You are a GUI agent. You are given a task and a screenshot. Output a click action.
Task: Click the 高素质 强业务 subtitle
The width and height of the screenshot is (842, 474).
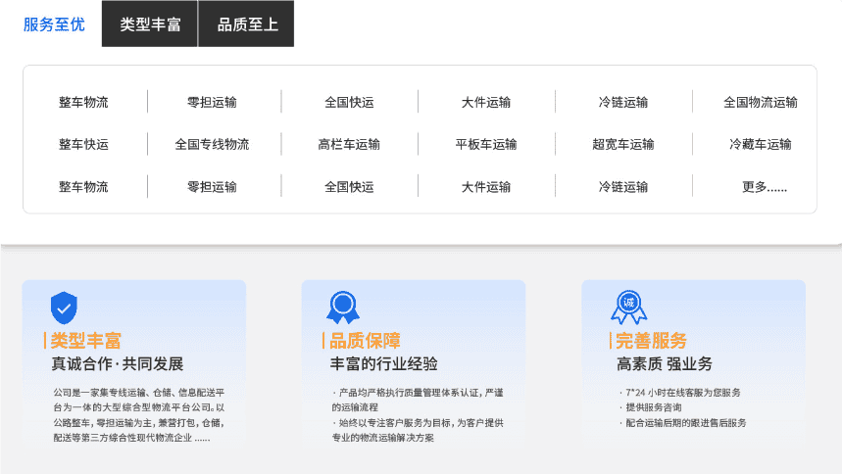coord(665,364)
